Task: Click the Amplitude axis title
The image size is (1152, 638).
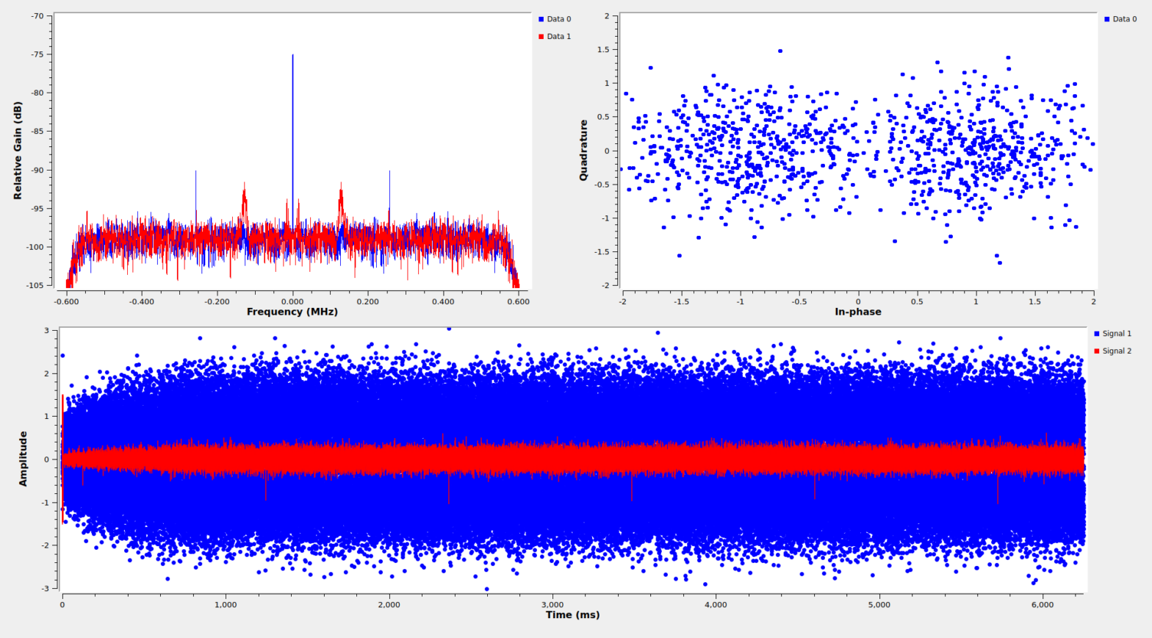Action: (x=23, y=459)
